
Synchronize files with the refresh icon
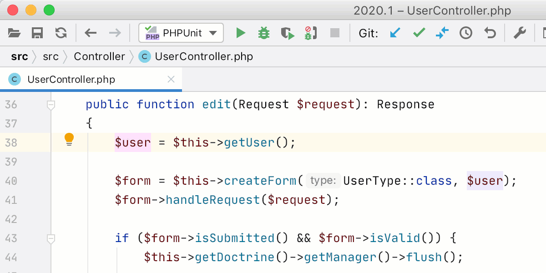61,32
